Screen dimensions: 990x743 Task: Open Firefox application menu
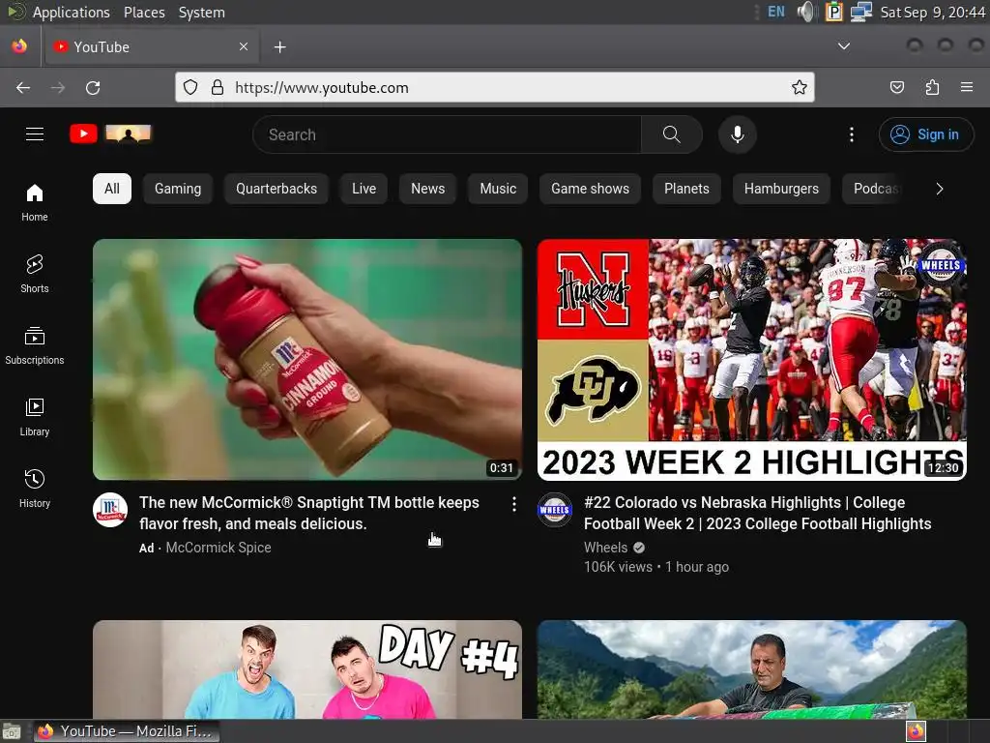tap(967, 88)
